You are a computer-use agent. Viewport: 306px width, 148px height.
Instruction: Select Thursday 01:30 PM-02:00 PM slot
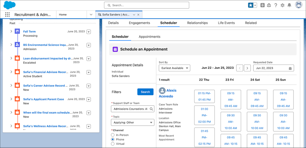(204, 115)
